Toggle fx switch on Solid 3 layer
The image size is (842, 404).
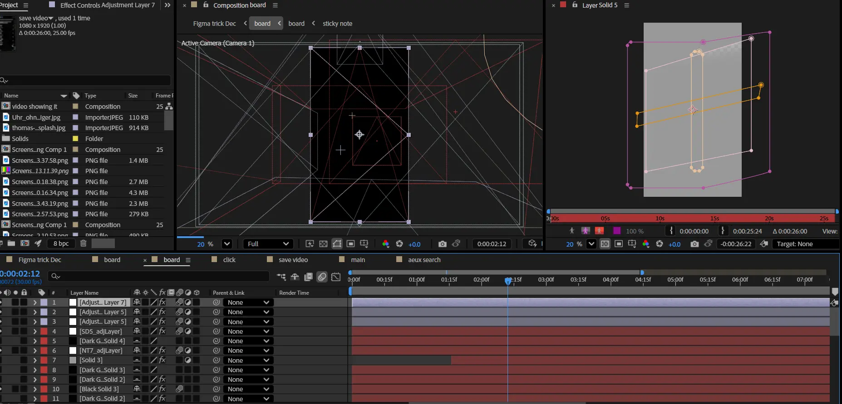coord(162,360)
